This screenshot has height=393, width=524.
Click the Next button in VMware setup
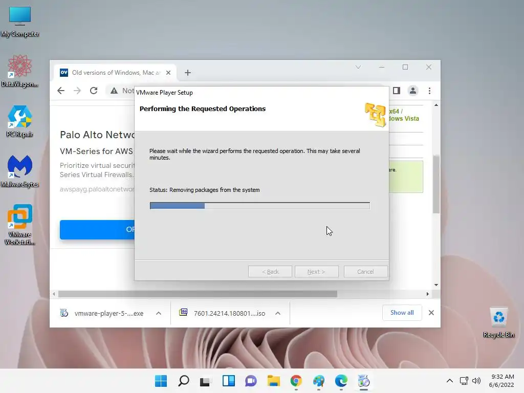316,272
